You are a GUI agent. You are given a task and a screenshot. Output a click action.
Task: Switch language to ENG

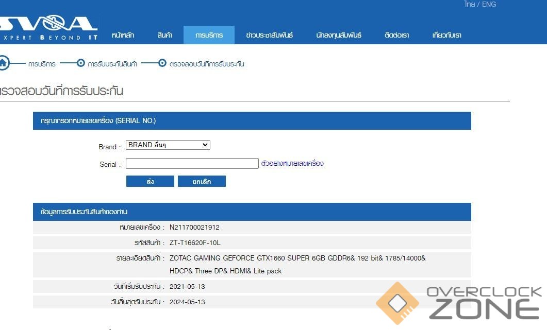point(489,4)
